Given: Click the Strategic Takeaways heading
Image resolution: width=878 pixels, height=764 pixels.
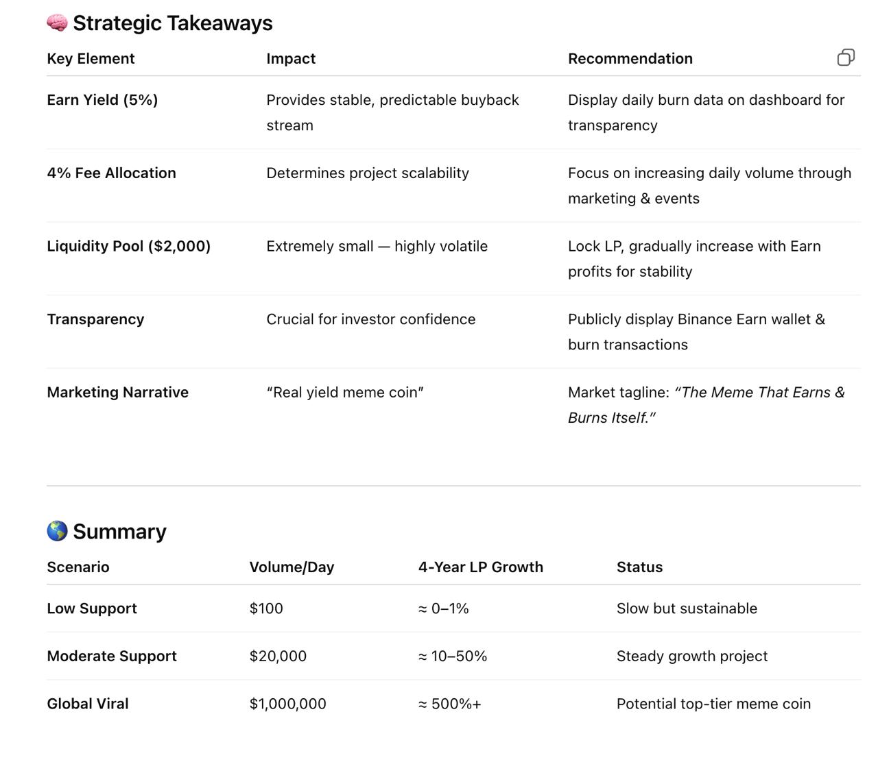Looking at the screenshot, I should coord(173,23).
